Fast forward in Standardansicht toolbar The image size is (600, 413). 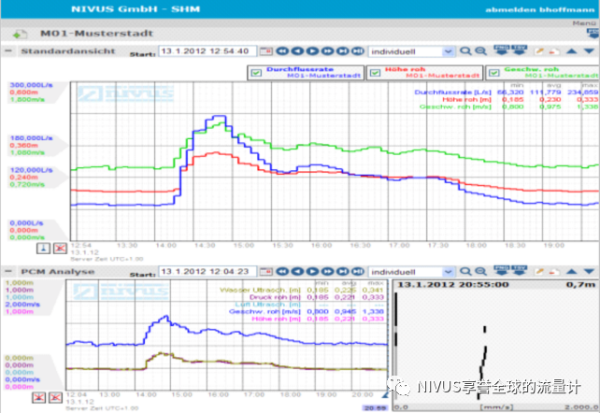point(327,50)
